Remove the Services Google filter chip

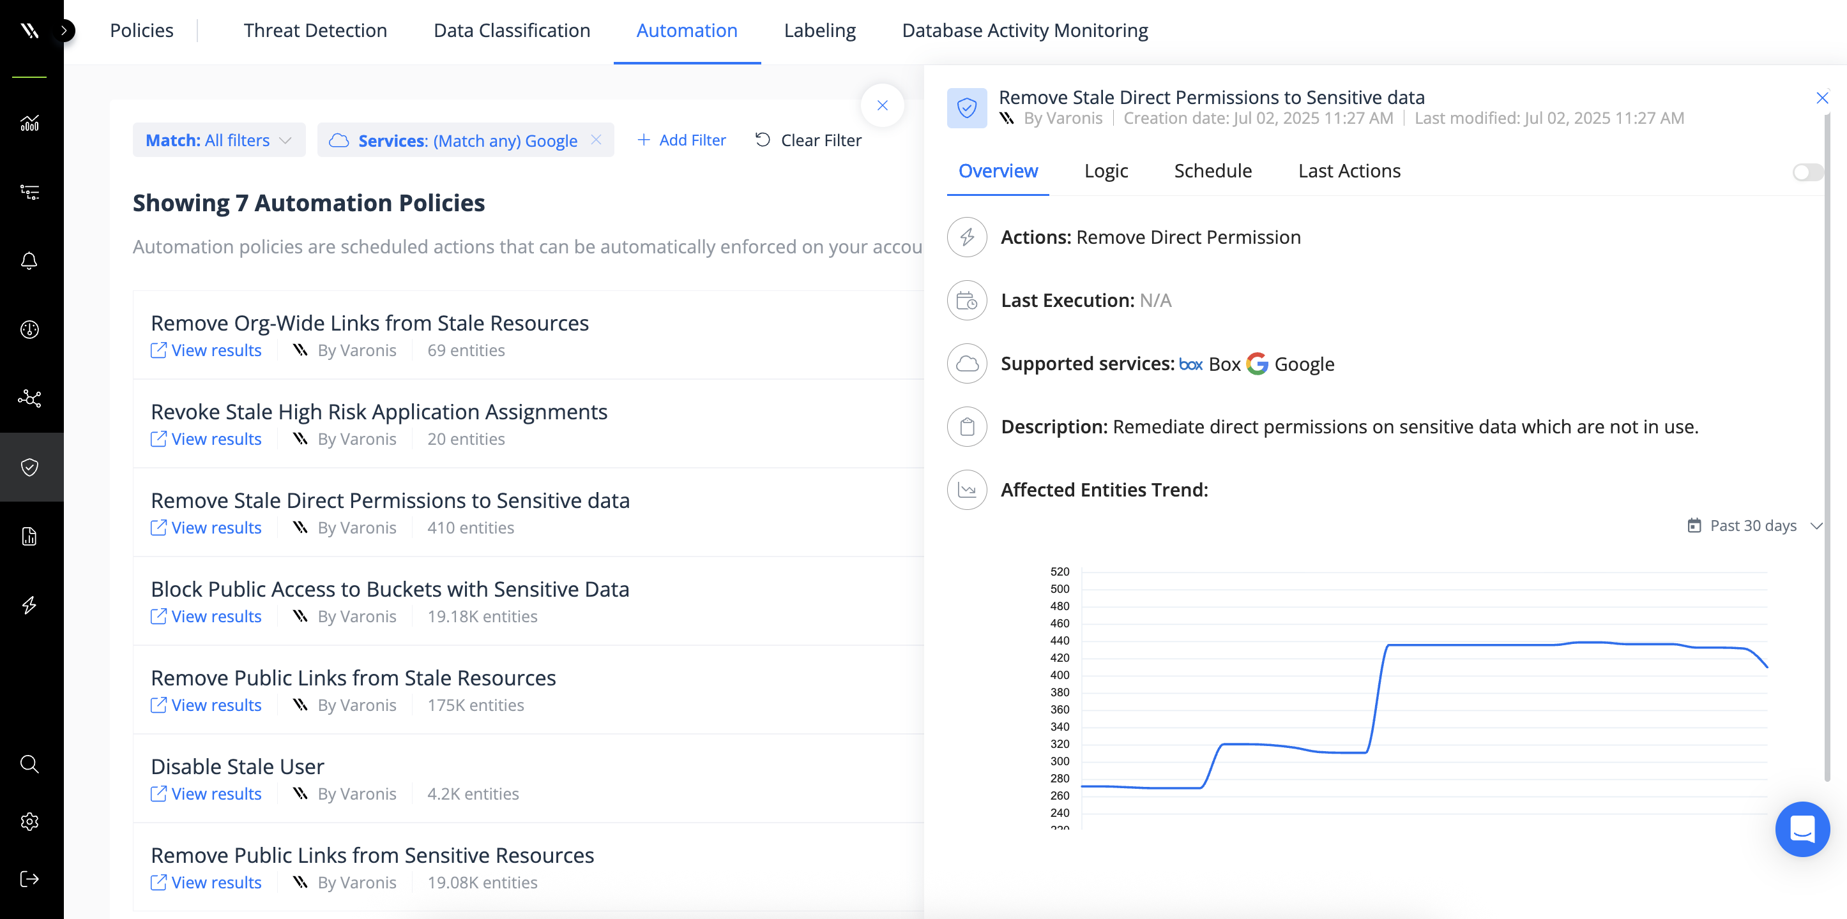[596, 140]
